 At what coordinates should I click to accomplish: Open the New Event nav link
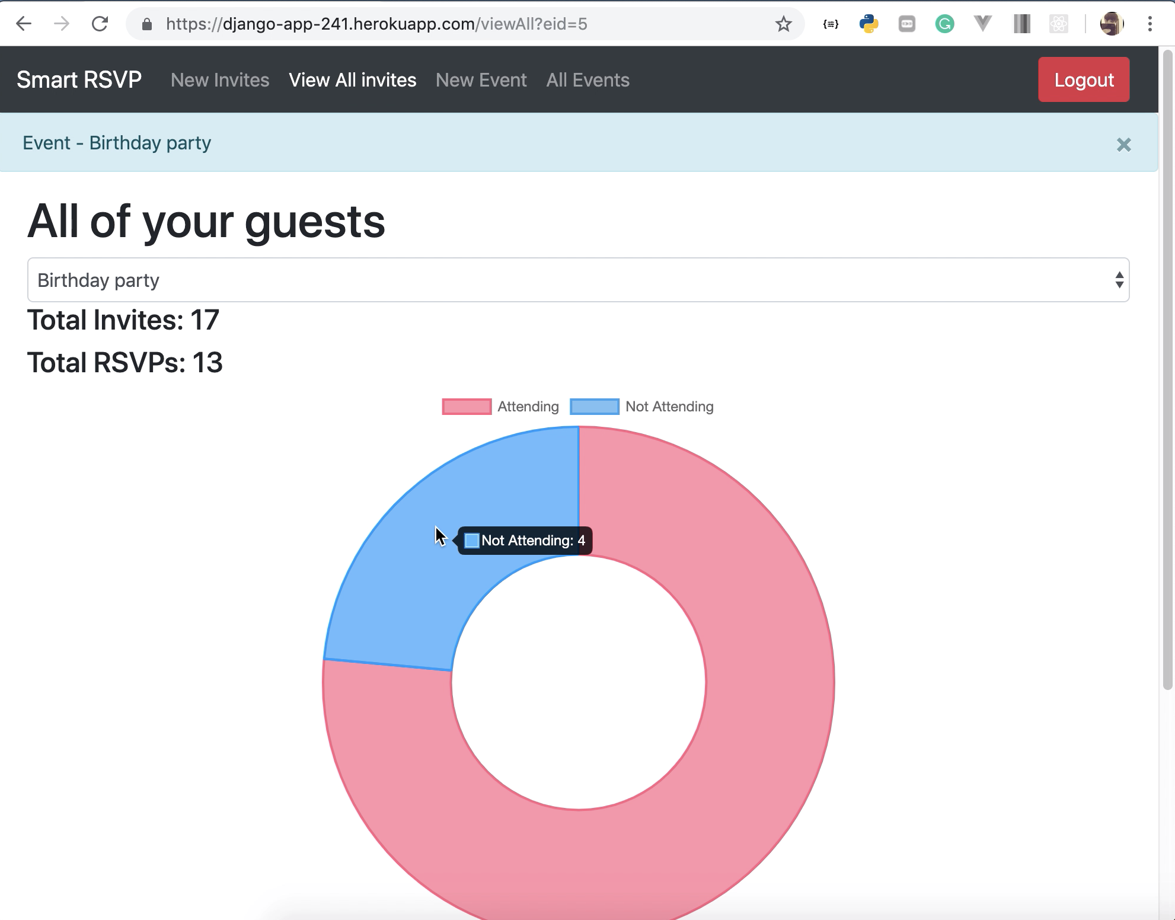pyautogui.click(x=481, y=80)
